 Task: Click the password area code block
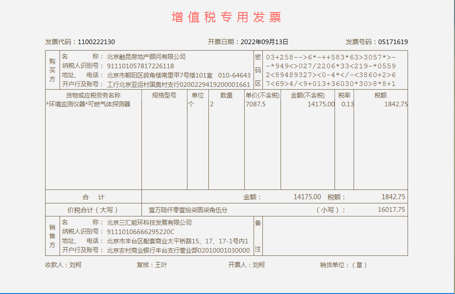coord(330,70)
